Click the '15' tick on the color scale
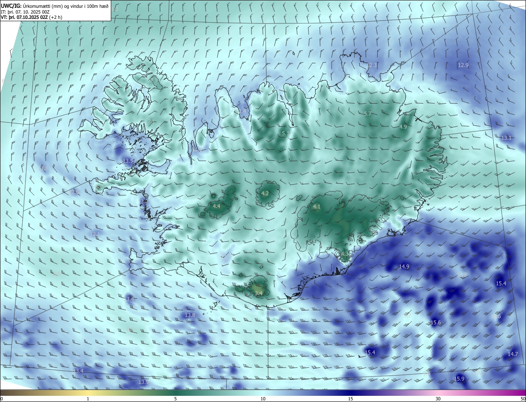The width and height of the screenshot is (526, 402). 351,399
